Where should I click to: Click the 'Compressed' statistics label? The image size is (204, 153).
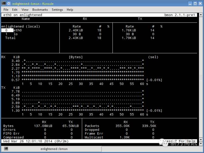pyautogui.click(x=13, y=137)
